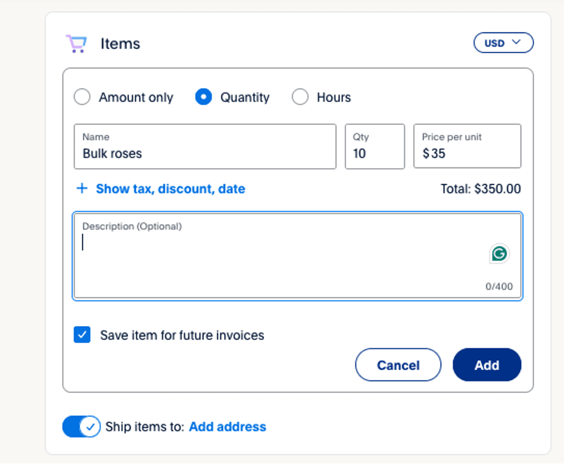Click the Add button

(486, 365)
